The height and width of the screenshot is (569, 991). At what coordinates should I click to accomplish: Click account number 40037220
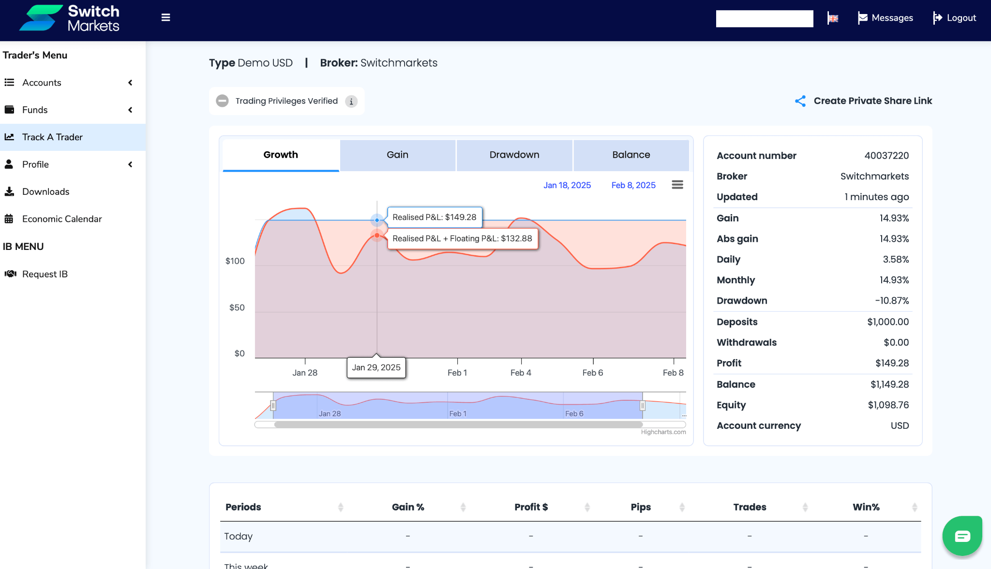coord(886,156)
